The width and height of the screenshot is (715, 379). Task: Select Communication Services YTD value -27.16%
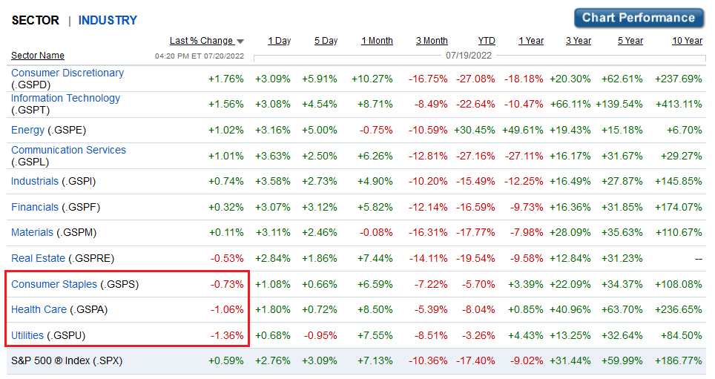pos(475,156)
